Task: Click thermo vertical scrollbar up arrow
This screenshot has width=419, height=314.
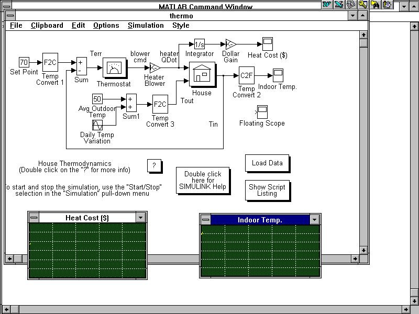Action: click(x=363, y=35)
